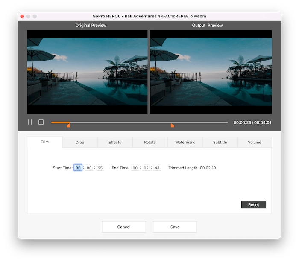Image resolution: width=299 pixels, height=262 pixels.
Task: Click the Cancel button
Action: point(124,227)
